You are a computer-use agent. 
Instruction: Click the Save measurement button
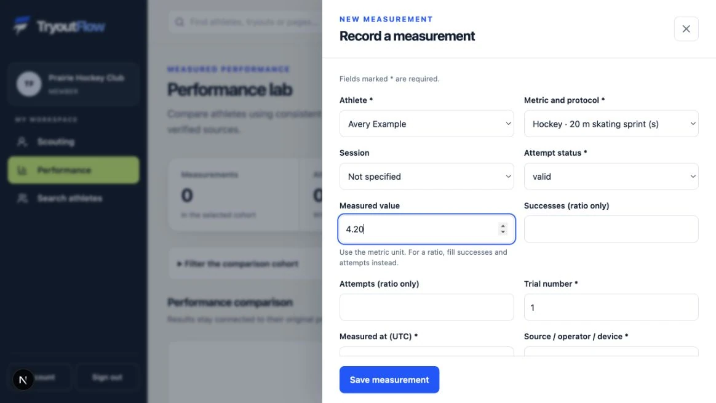pos(389,380)
